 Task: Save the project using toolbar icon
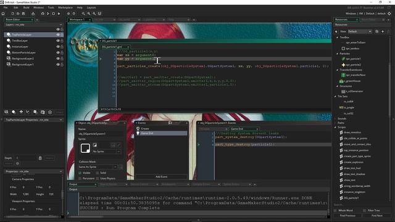pyautogui.click(x=23, y=14)
